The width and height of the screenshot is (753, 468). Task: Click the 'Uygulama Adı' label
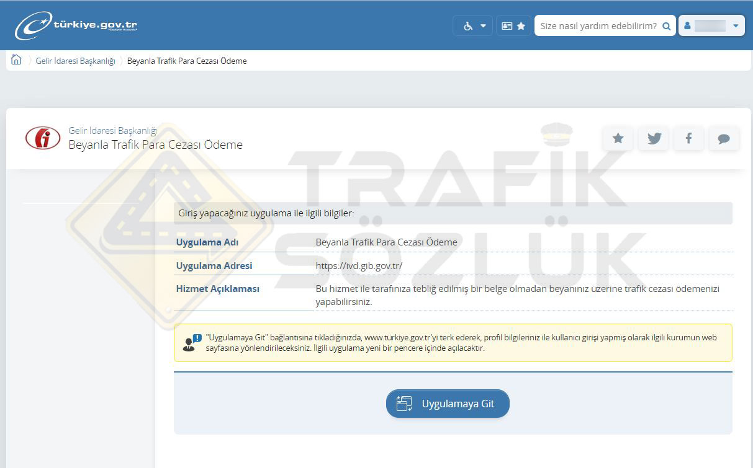pyautogui.click(x=207, y=242)
